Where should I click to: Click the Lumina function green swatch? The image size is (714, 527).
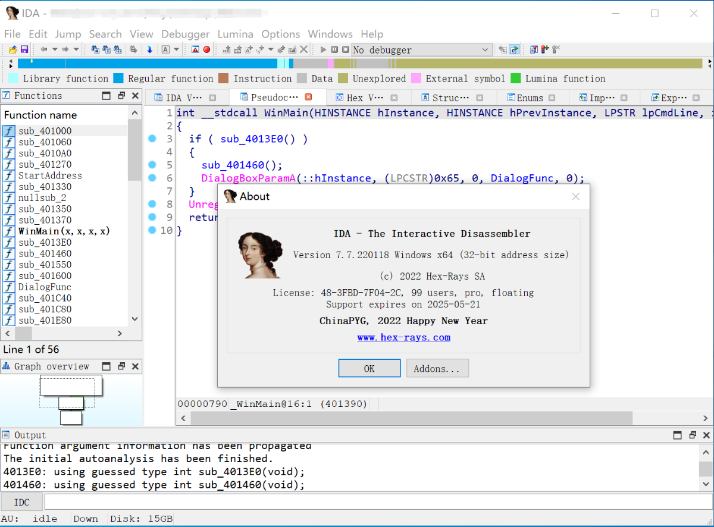(515, 79)
